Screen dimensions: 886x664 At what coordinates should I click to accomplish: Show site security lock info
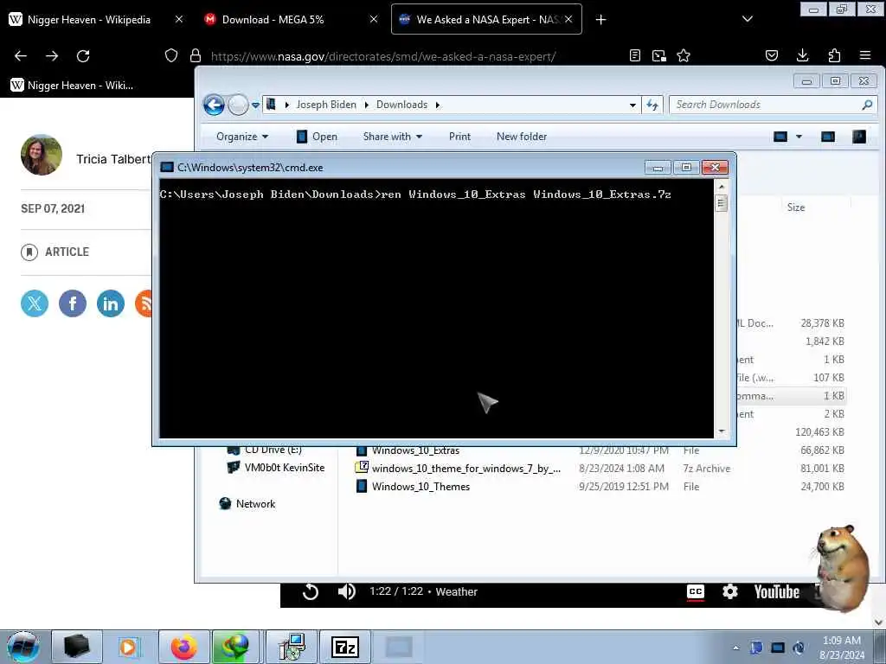click(196, 55)
